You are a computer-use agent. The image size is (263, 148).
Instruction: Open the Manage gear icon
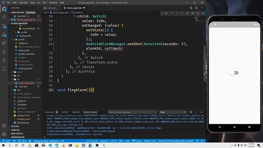4,134
